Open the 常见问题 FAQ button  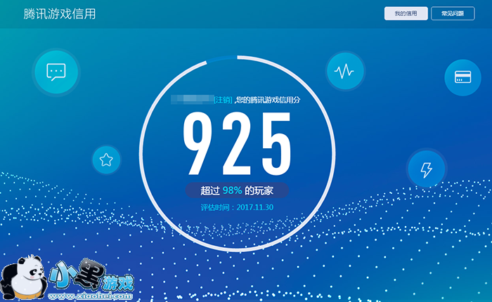click(x=453, y=13)
